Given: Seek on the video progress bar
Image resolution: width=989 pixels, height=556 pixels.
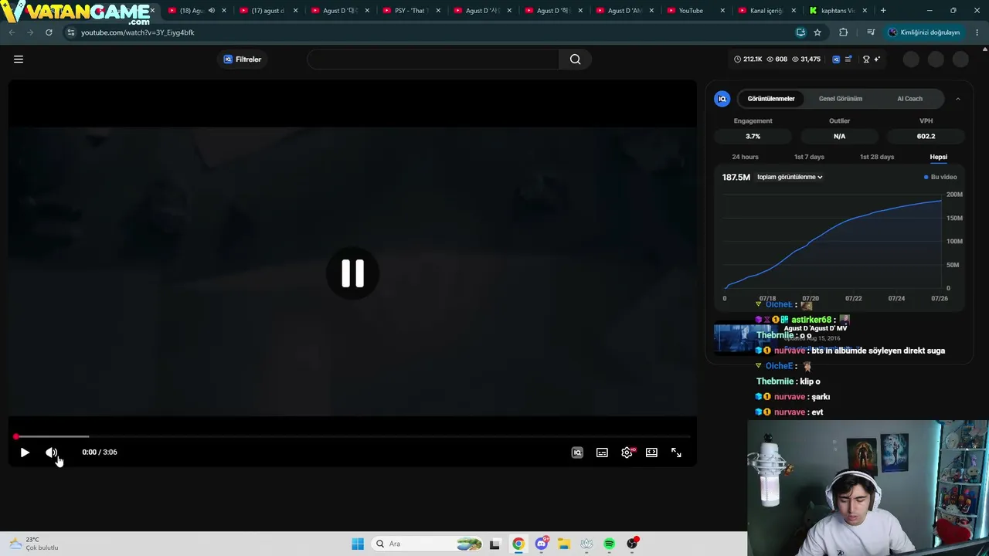Looking at the screenshot, I should click(352, 437).
